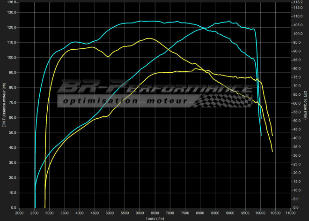Click the 2000 label at the x-axis origin
The width and height of the screenshot is (309, 221).
click(x=20, y=213)
